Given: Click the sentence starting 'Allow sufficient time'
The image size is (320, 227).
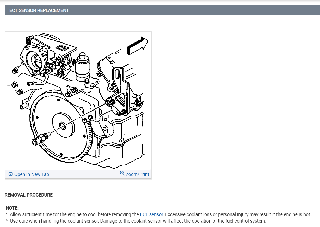Looking at the screenshot, I should click(x=161, y=215).
